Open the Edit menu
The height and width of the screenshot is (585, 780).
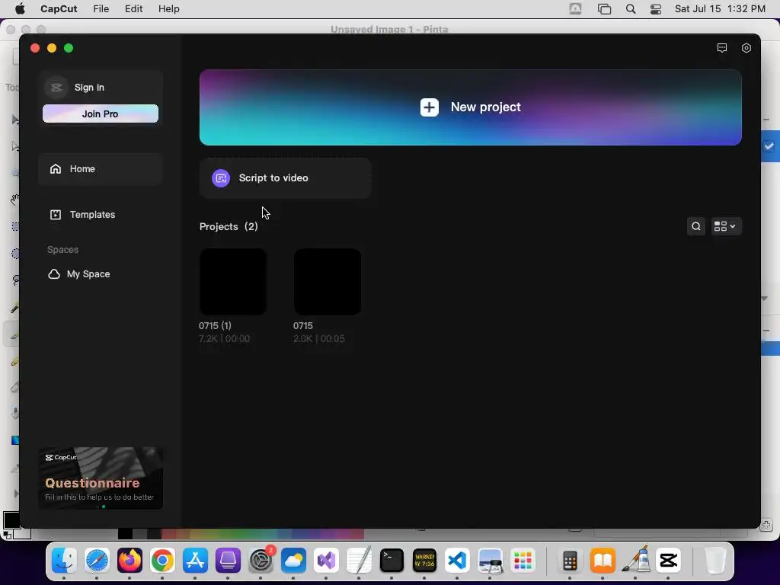point(133,9)
